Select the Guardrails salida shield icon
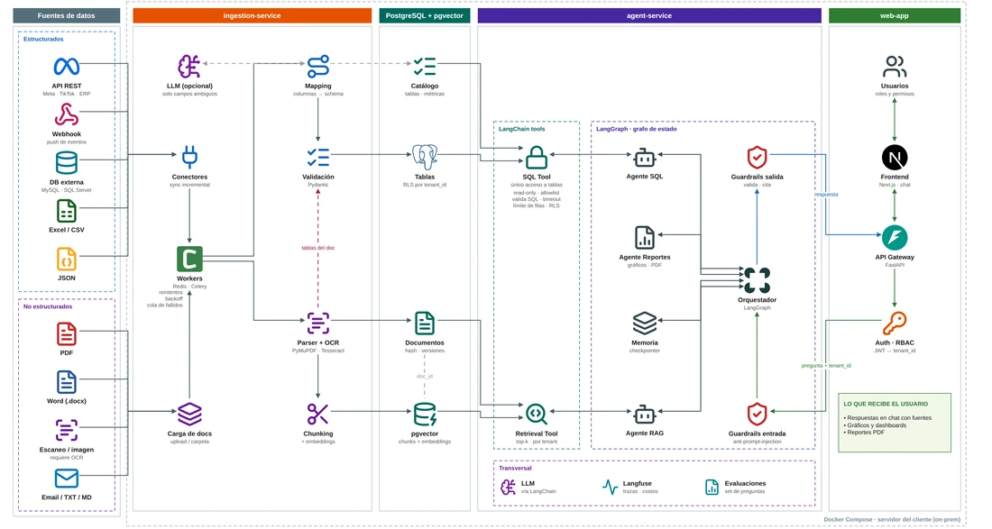 click(x=757, y=158)
